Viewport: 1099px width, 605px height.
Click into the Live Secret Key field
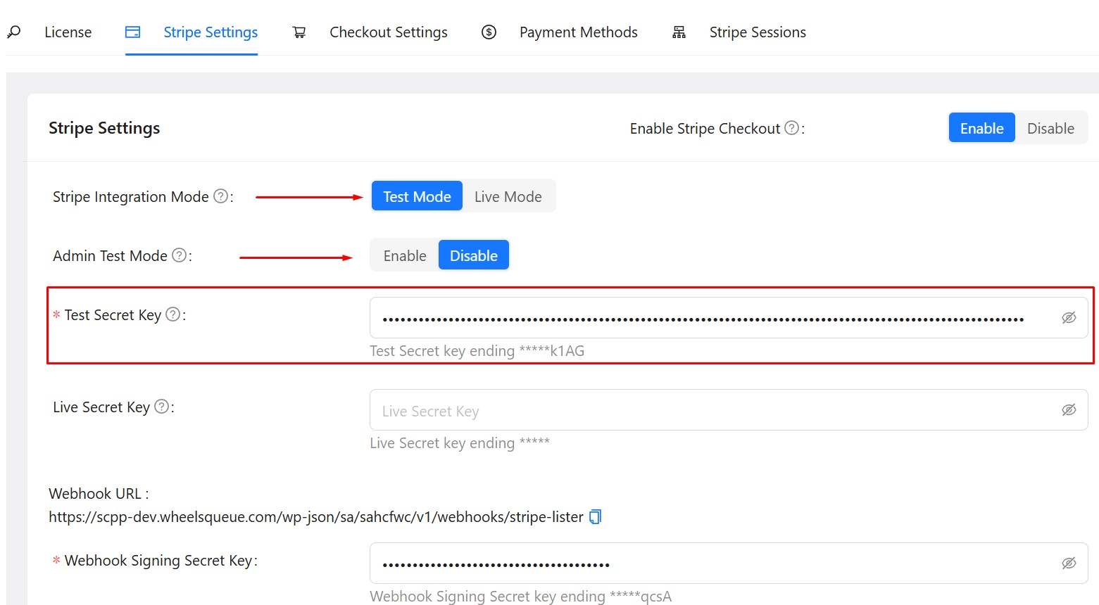(711, 411)
